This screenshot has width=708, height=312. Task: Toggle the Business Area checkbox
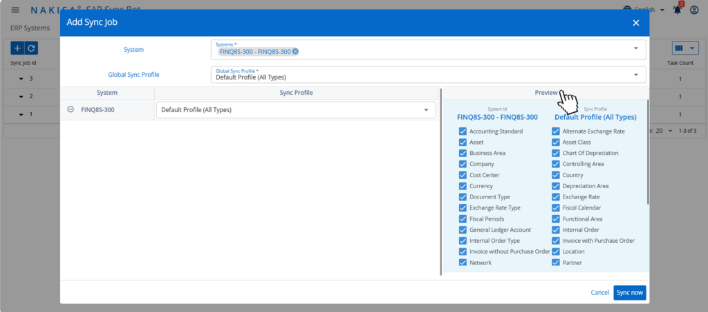coord(463,153)
